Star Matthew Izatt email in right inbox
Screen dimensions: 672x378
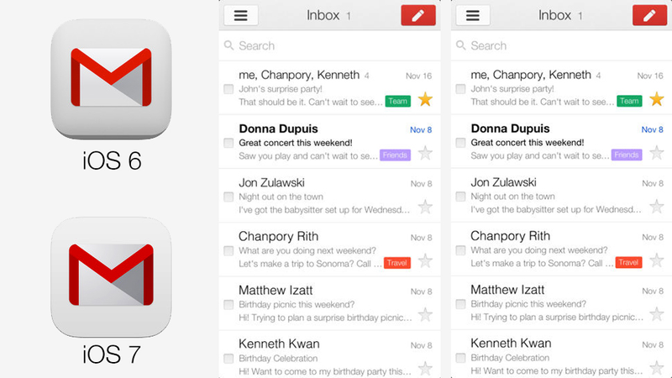(x=657, y=314)
